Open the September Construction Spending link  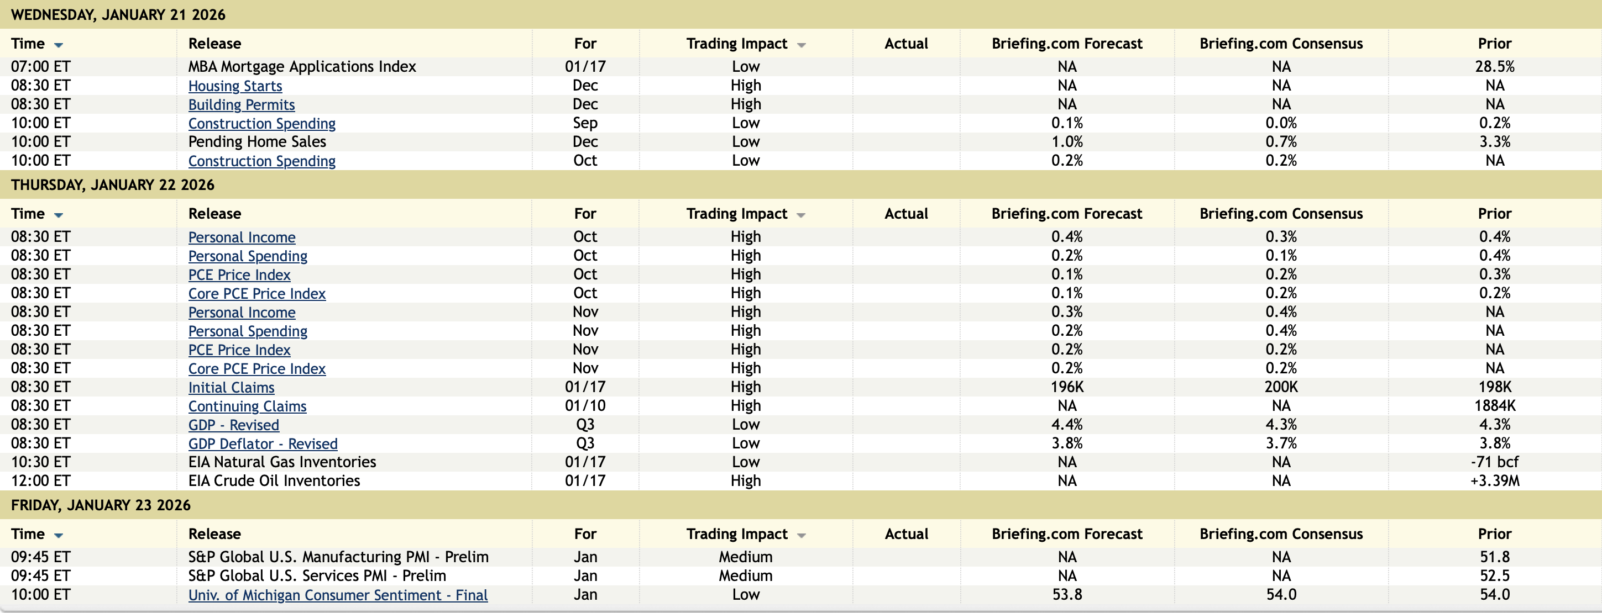tap(262, 124)
